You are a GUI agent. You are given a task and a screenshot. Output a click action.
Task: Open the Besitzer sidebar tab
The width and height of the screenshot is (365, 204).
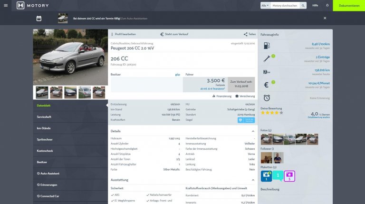click(x=70, y=162)
